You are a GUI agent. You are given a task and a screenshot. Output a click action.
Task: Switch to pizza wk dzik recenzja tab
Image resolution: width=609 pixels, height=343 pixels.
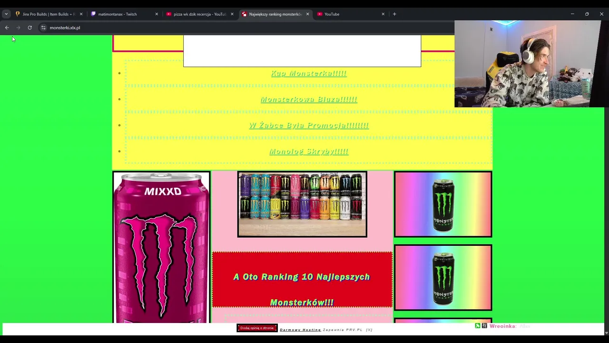tap(200, 14)
